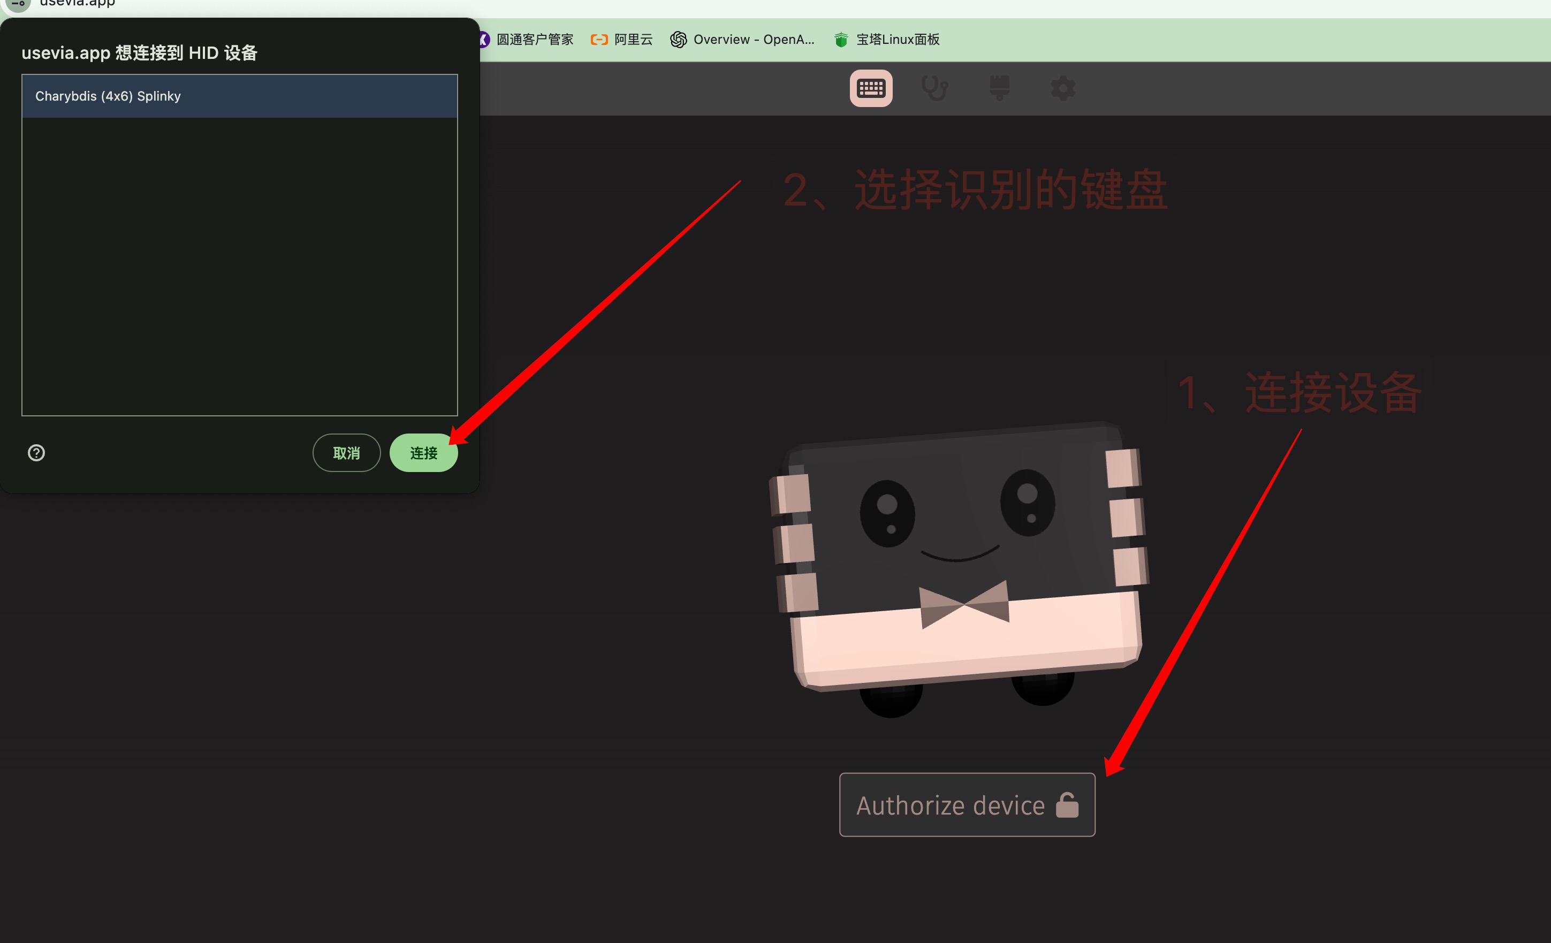Screen dimensions: 1551x943
Task: Click the VIA chip mascot image
Action: point(959,569)
